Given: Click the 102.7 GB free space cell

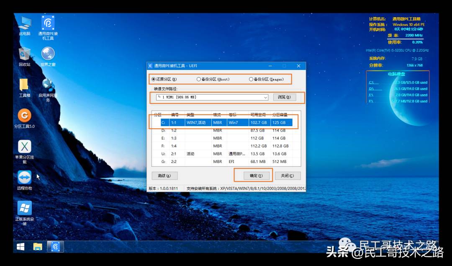Looking at the screenshot, I should pyautogui.click(x=259, y=123).
